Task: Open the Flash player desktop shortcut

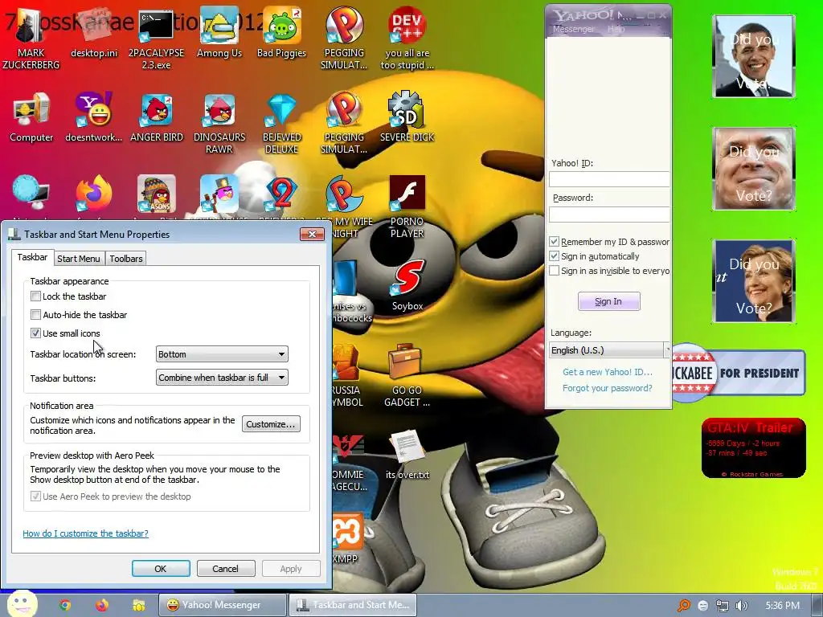Action: coord(407,208)
